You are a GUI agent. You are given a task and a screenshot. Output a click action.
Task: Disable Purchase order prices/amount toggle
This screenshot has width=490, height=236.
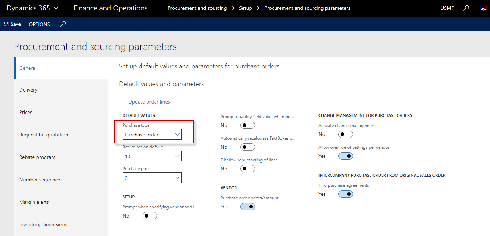[x=247, y=207]
